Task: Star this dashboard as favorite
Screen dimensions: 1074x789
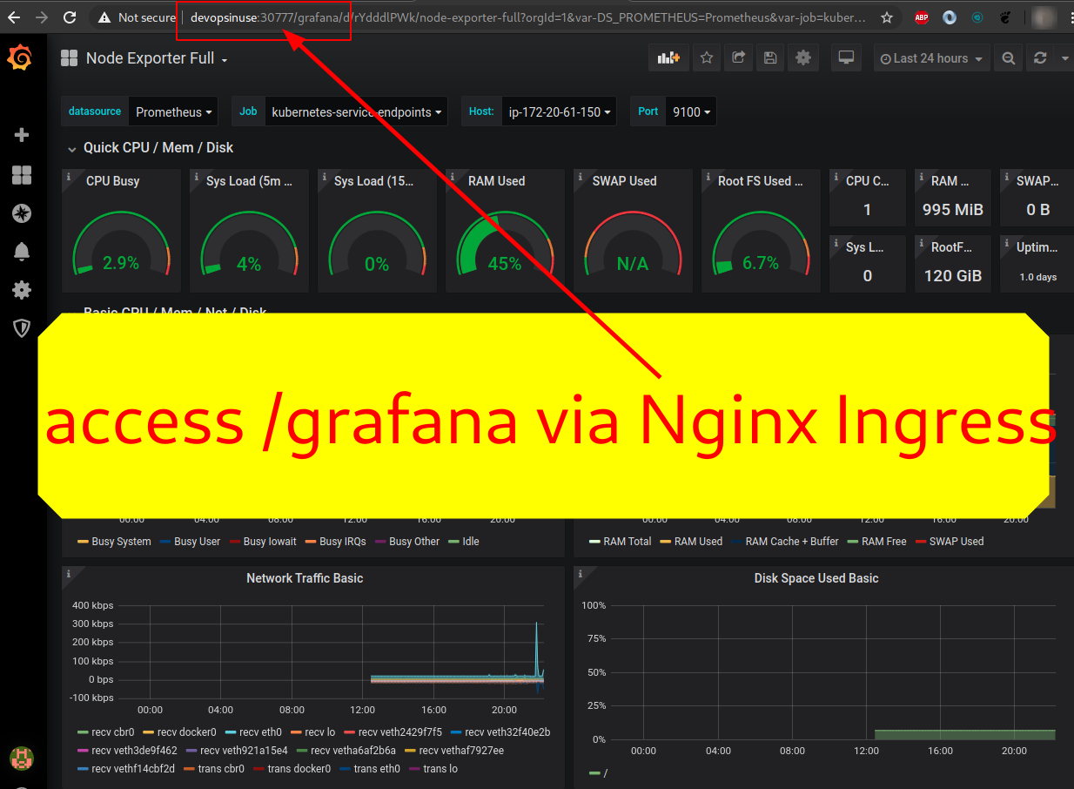Action: pyautogui.click(x=707, y=58)
